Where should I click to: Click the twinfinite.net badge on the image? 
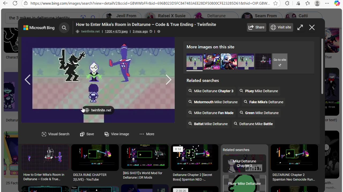pyautogui.click(x=98, y=110)
